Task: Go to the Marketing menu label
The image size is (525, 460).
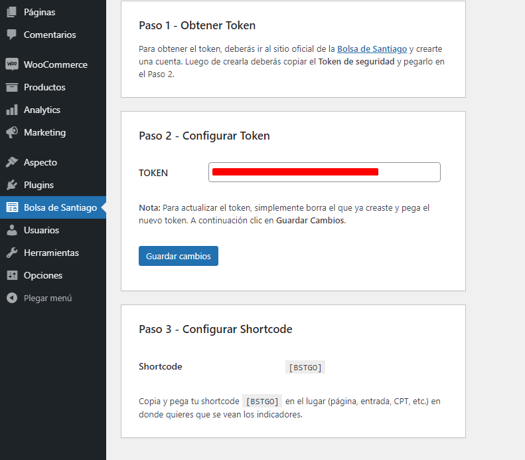Action: click(45, 132)
